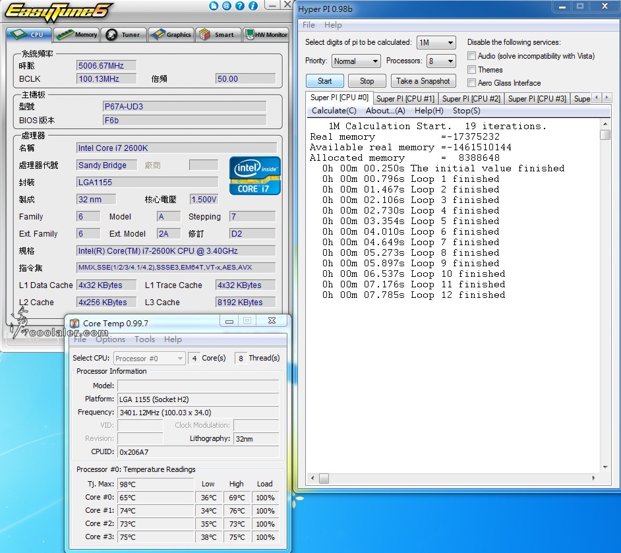Screen dimensions: 621x553
Task: Open the Processors count dropdown in Hyper PI
Action: [x=441, y=61]
